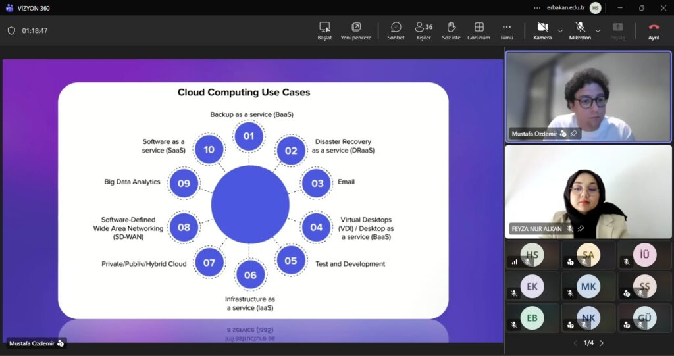
Task: Select the EB participant tile
Action: tap(532, 318)
